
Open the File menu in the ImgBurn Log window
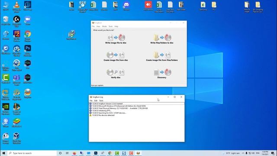click(x=91, y=101)
